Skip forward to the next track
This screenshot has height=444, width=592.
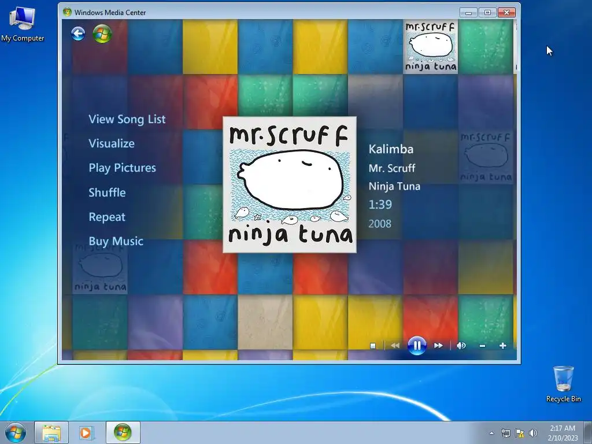click(438, 346)
